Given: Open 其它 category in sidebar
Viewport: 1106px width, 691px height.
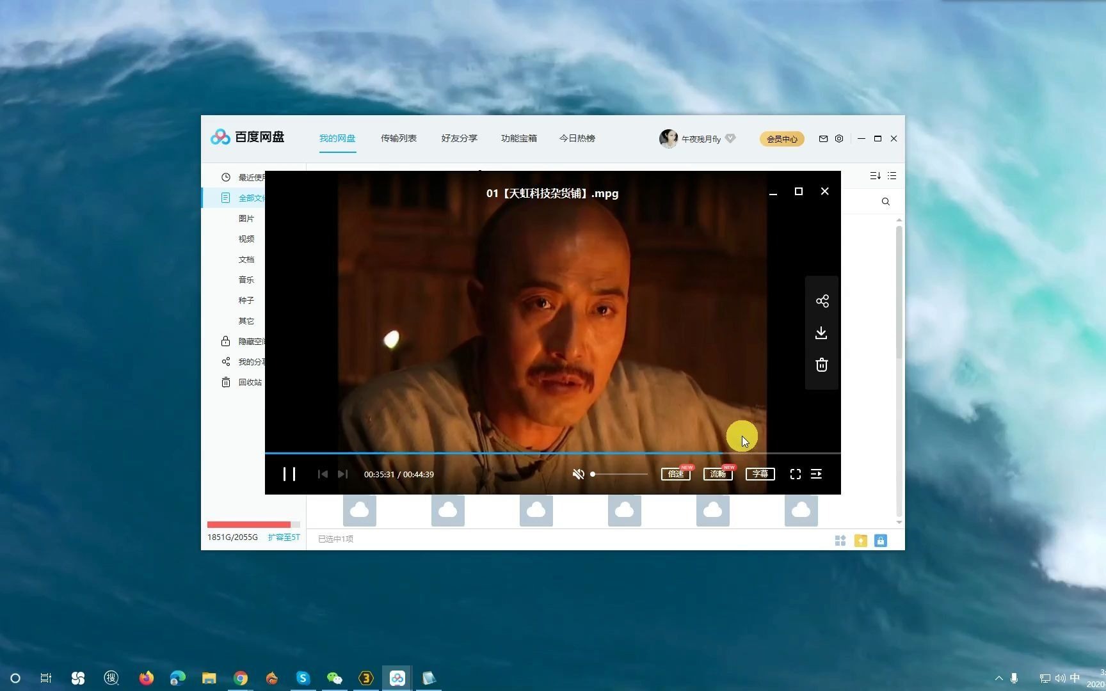Looking at the screenshot, I should pos(246,321).
